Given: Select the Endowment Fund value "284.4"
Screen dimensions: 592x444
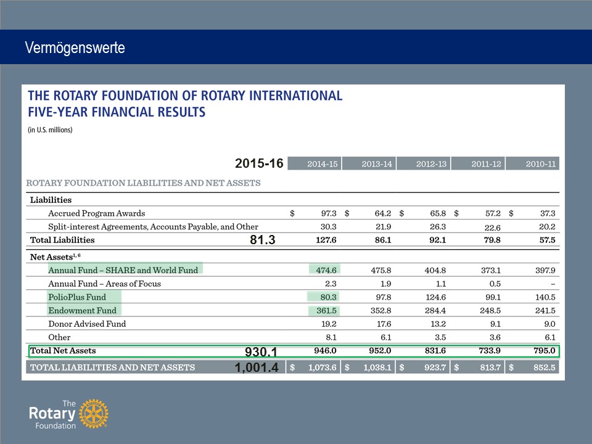Looking at the screenshot, I should [435, 310].
